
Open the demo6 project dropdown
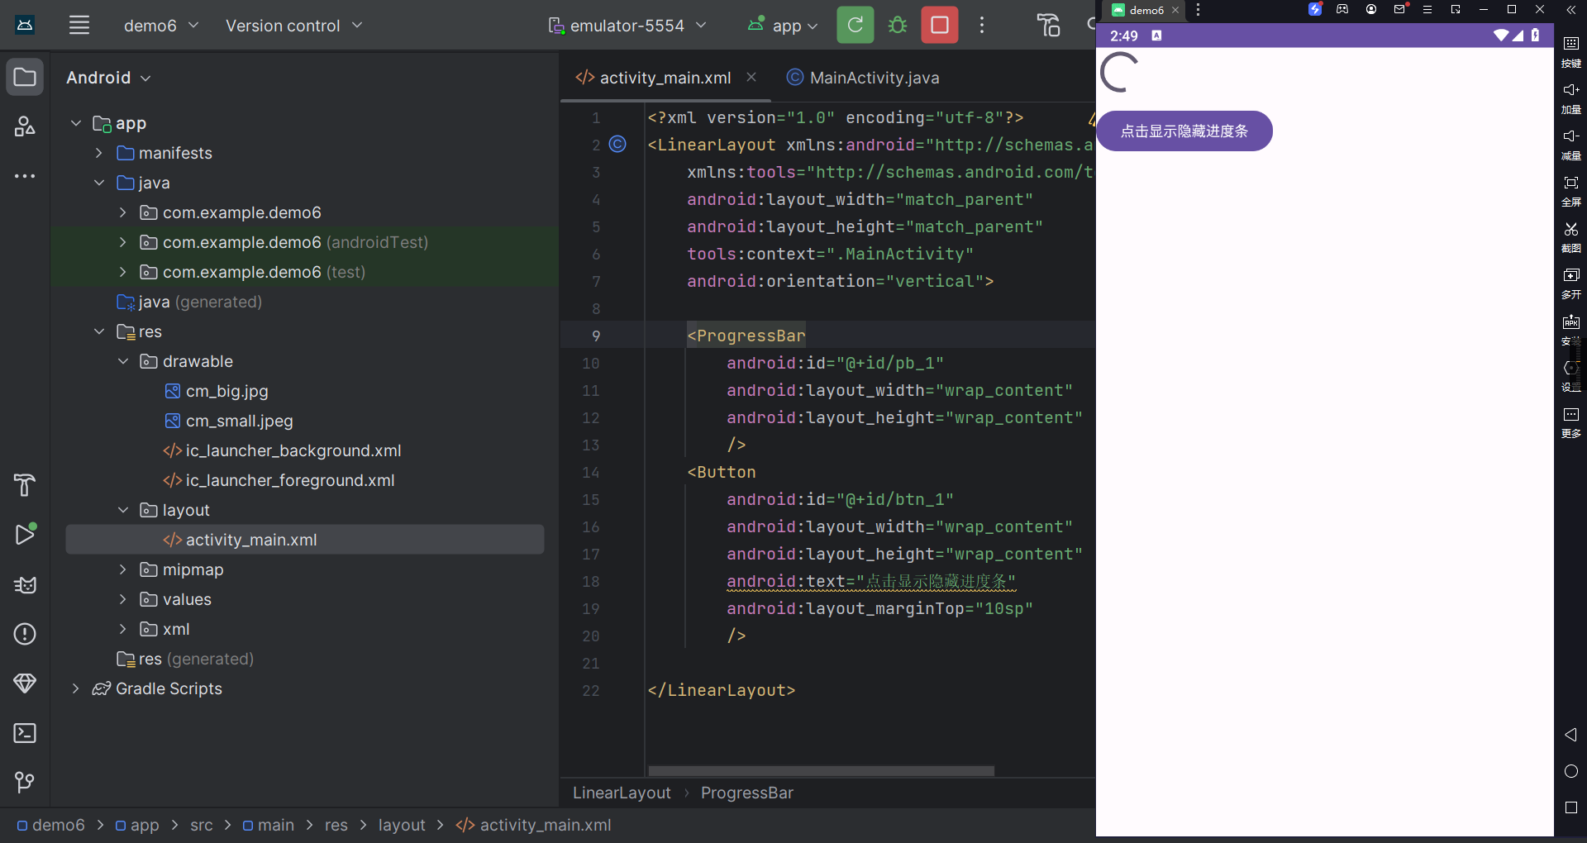coord(161,26)
